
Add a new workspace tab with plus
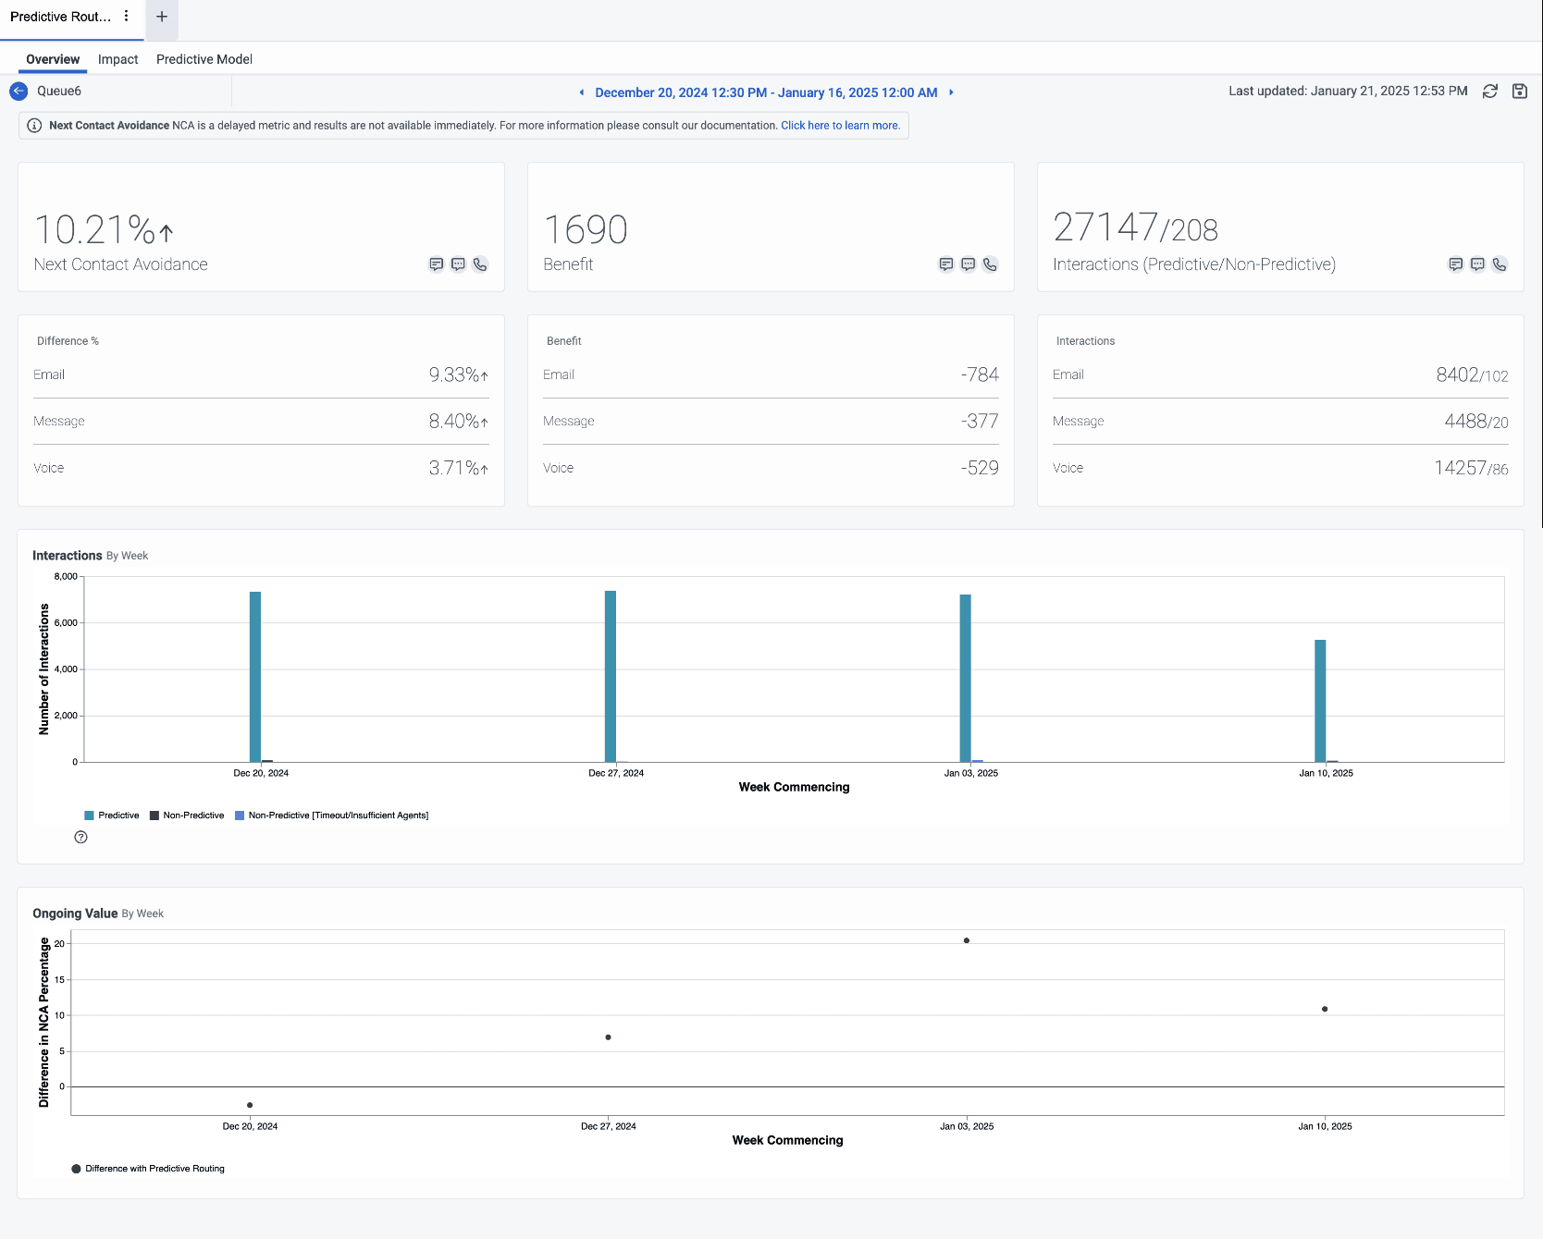(162, 17)
